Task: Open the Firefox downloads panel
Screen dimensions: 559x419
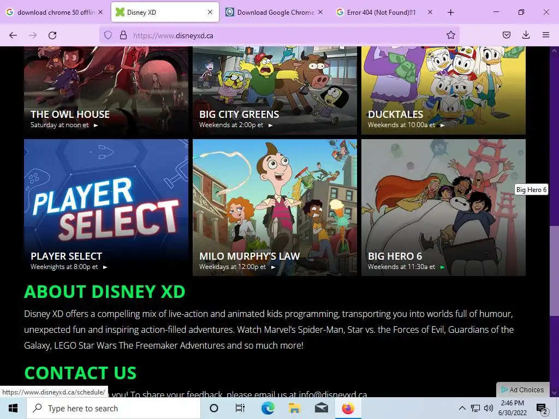Action: coord(526,35)
